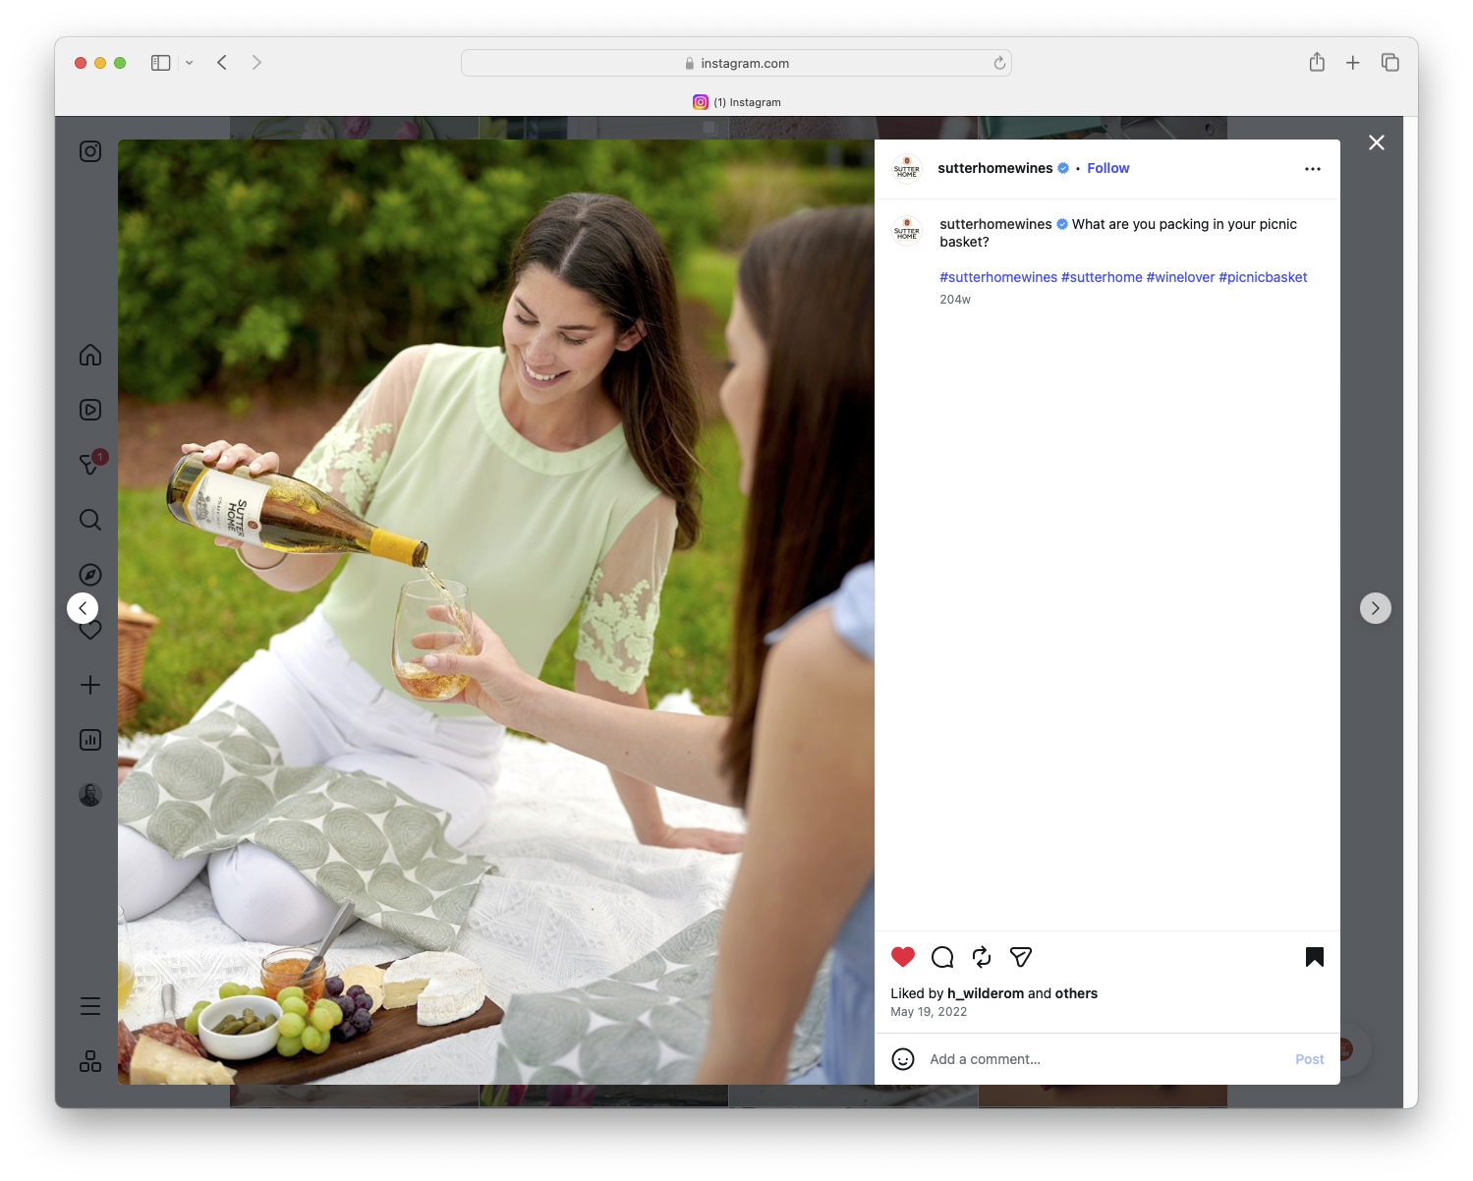The width and height of the screenshot is (1473, 1181).
Task: Open the Instagram Home feed
Action: 89,355
